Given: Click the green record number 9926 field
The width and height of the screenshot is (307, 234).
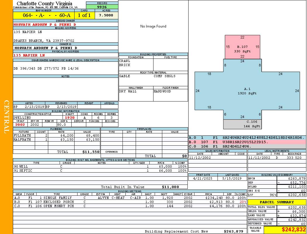Looking at the screenshot, I should tap(102, 7).
